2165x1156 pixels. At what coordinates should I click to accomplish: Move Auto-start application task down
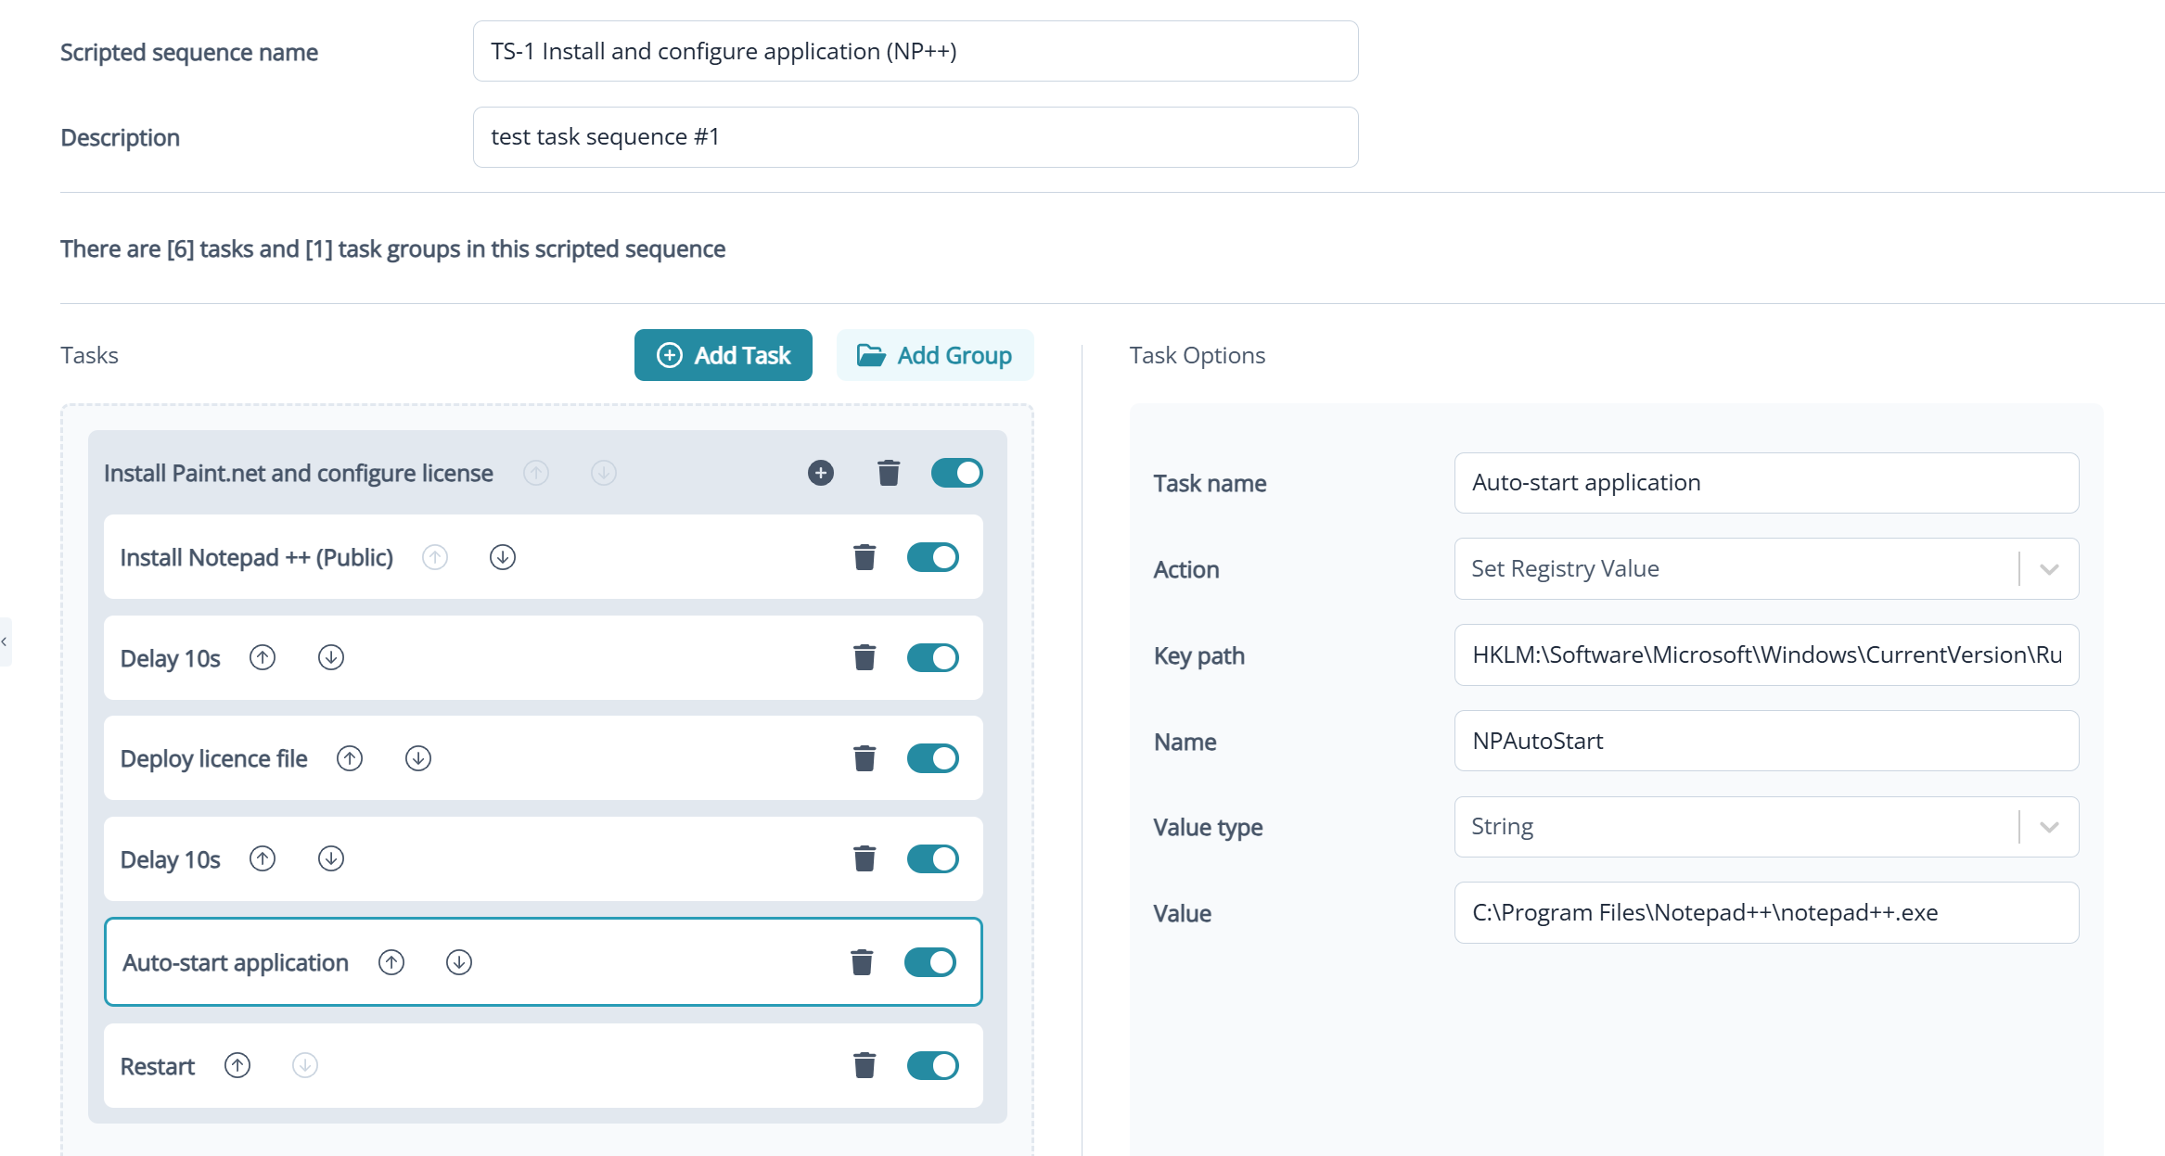click(x=459, y=962)
